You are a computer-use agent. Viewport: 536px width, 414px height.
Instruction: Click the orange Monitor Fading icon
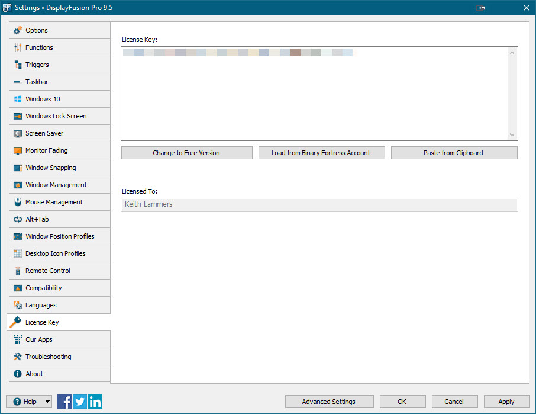pyautogui.click(x=18, y=150)
